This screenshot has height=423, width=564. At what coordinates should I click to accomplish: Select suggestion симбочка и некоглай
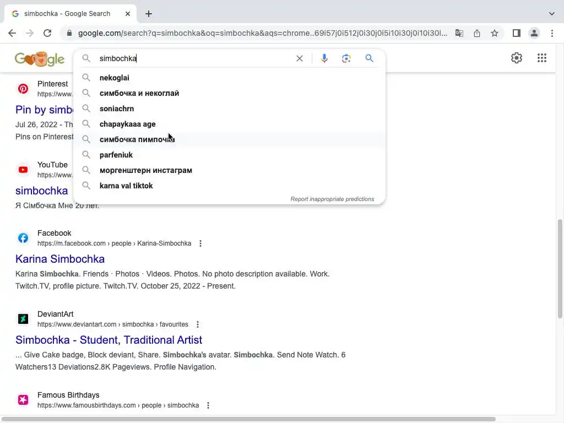pos(229,93)
